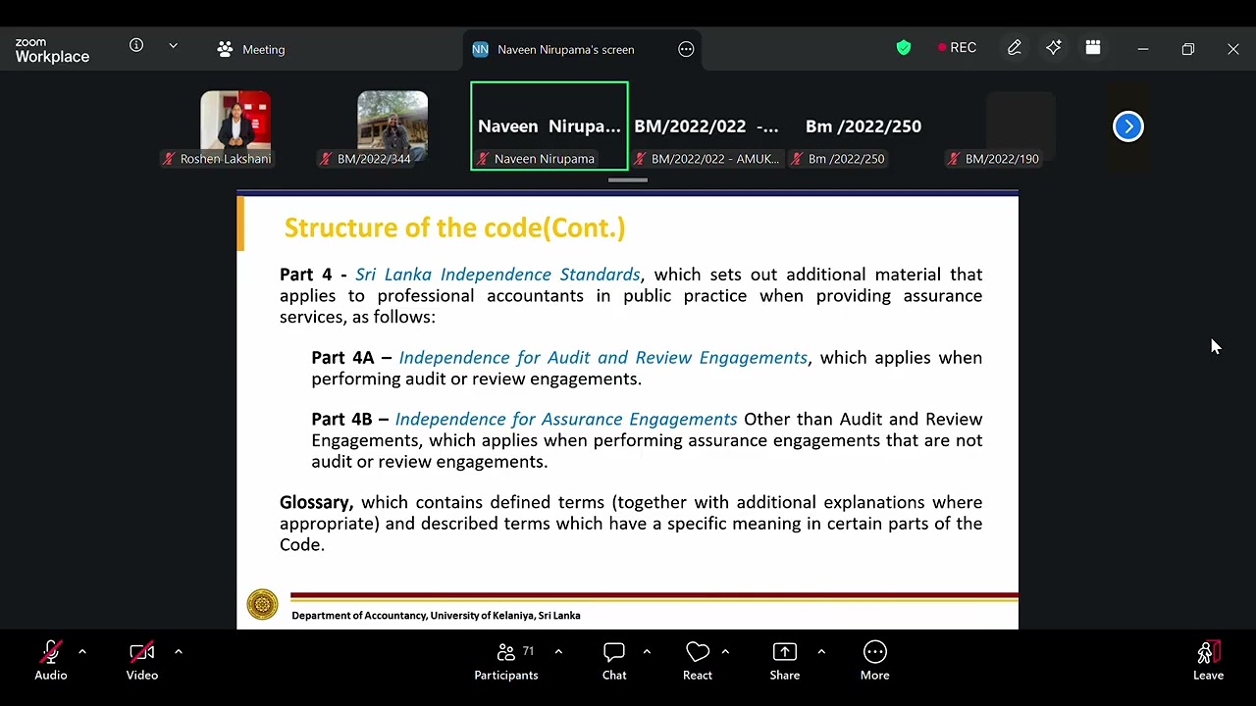Open the More options menu
The height and width of the screenshot is (706, 1256).
875,661
